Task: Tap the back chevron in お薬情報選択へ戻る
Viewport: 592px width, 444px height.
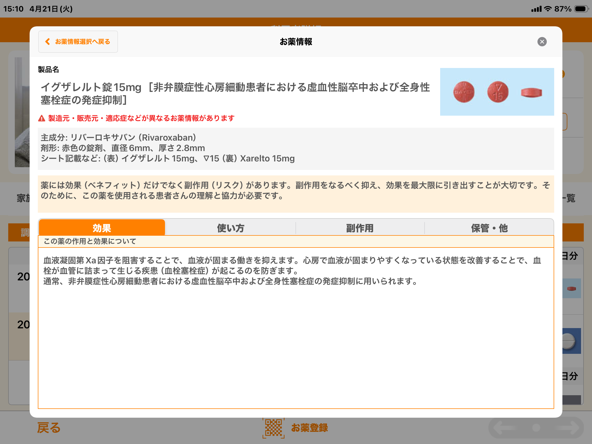Action: (48, 42)
